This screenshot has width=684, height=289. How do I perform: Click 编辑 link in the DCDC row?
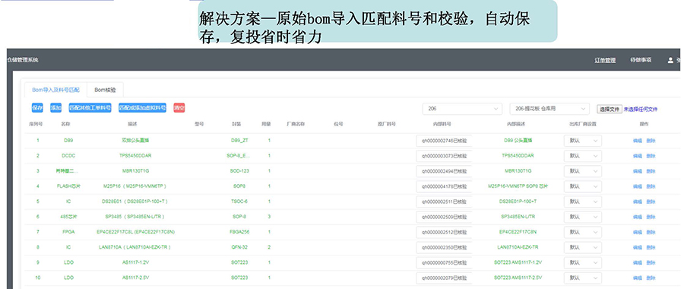tap(638, 156)
